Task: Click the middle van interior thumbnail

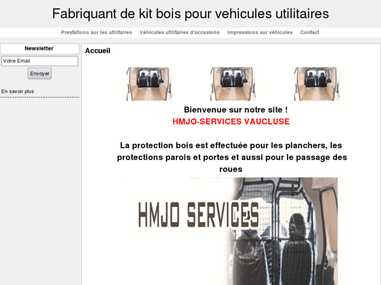Action: tap(233, 84)
